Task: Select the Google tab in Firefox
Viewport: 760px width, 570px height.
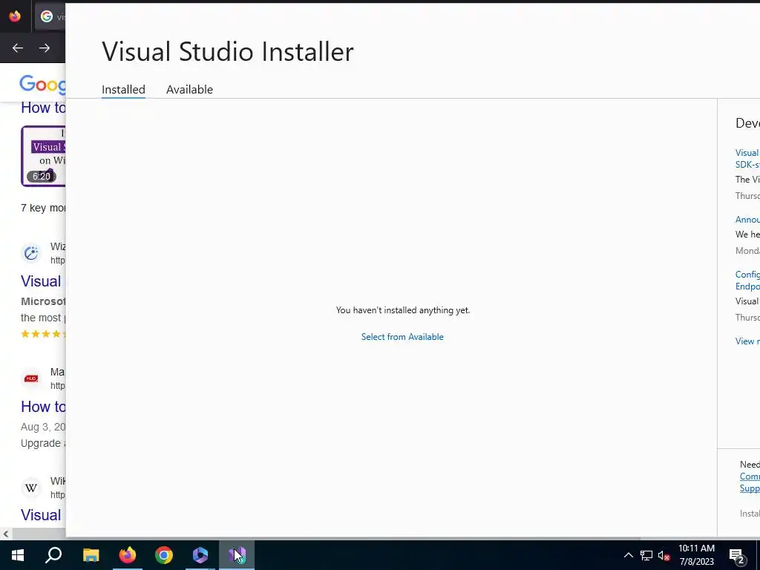Action: coord(50,17)
